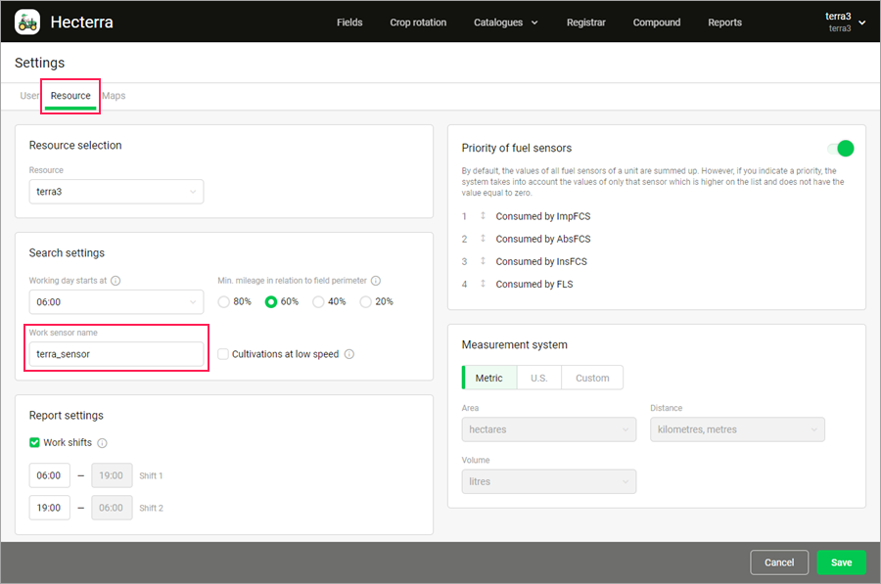Open the Crop rotation page
The width and height of the screenshot is (881, 584).
[x=418, y=22]
